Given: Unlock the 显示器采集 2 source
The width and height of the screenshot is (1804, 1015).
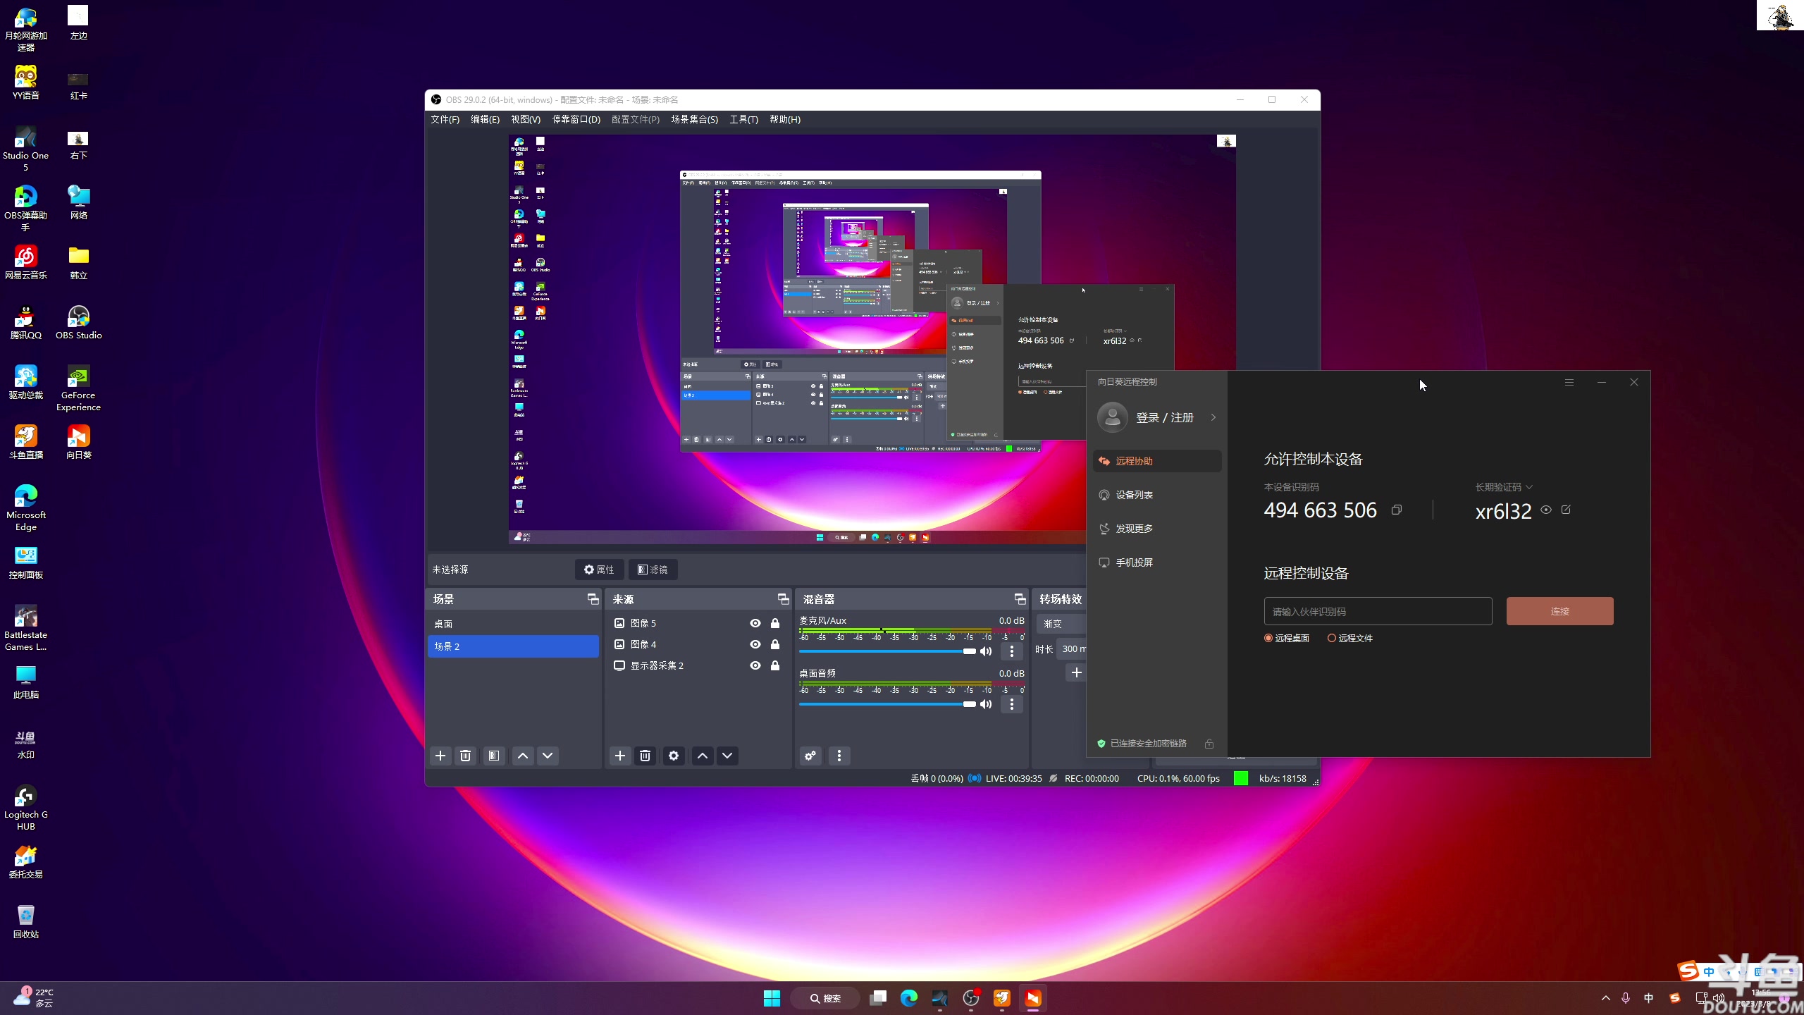Looking at the screenshot, I should (x=775, y=665).
